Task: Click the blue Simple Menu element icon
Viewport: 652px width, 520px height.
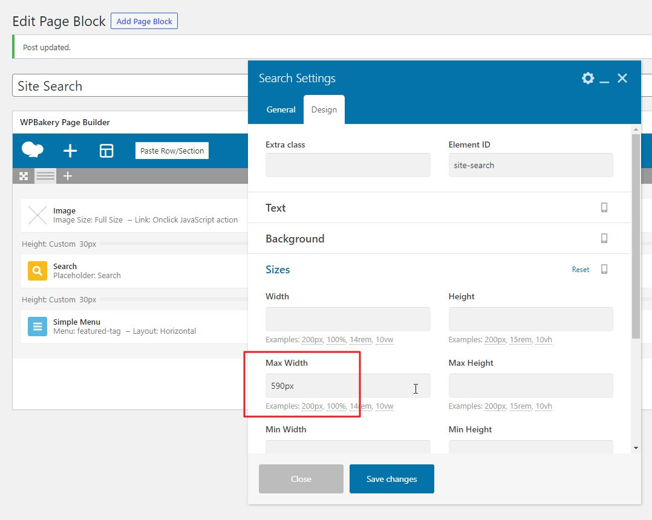Action: (37, 327)
